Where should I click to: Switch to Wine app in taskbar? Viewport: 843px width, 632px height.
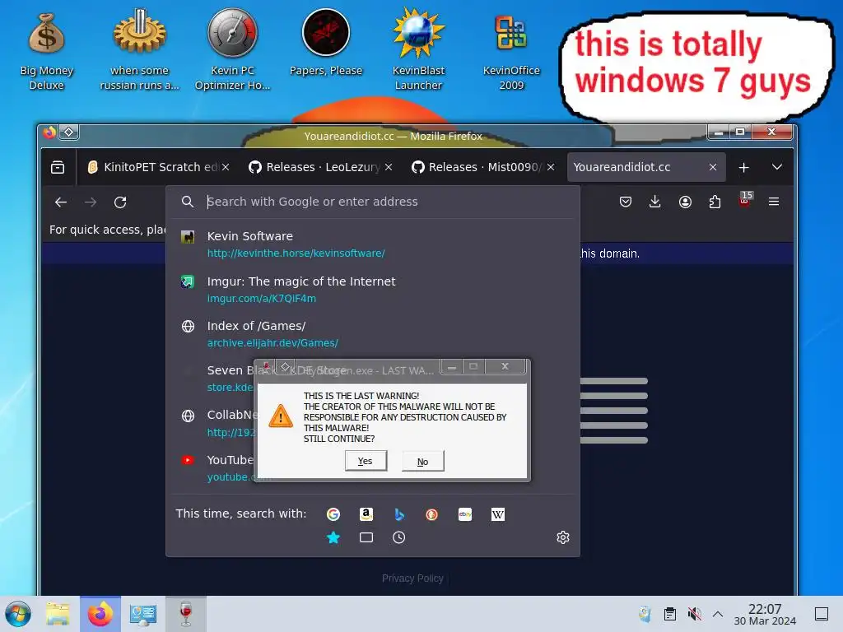[186, 614]
